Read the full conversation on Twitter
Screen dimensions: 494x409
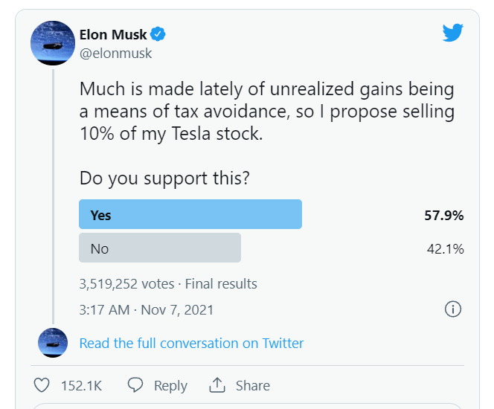tap(191, 343)
